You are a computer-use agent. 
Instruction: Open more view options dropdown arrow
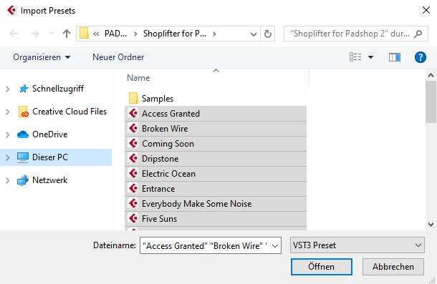(370, 57)
